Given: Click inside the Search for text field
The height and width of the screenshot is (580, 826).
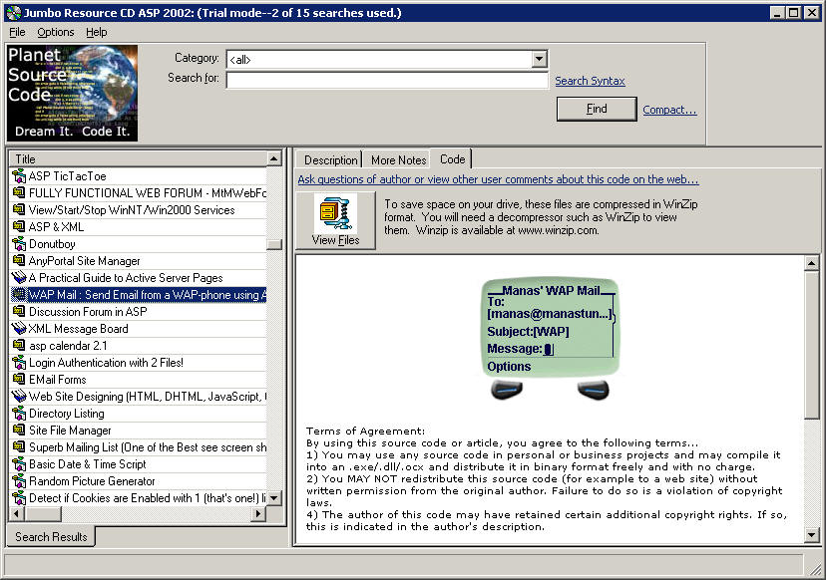Looking at the screenshot, I should pos(387,80).
